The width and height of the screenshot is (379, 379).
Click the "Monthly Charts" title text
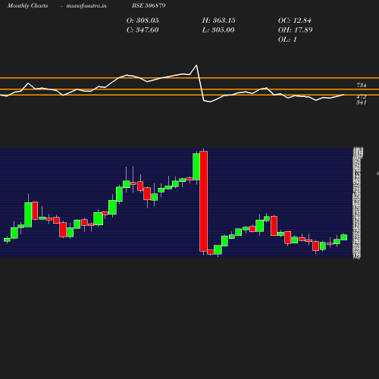pyautogui.click(x=28, y=5)
